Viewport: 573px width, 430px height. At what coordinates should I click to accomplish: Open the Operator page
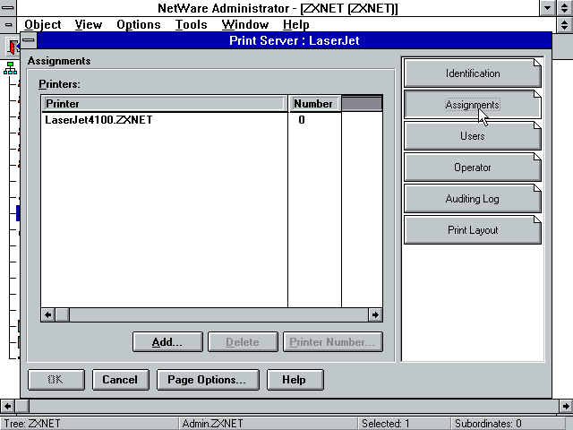click(472, 168)
